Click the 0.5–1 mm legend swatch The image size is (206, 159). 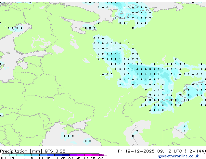[x=13, y=155]
